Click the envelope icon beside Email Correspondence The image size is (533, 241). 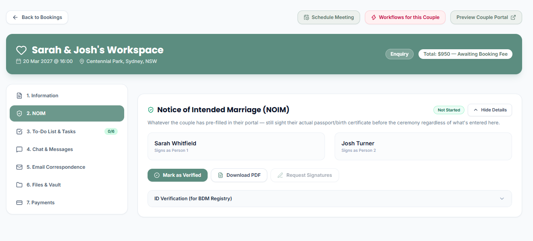tap(19, 167)
